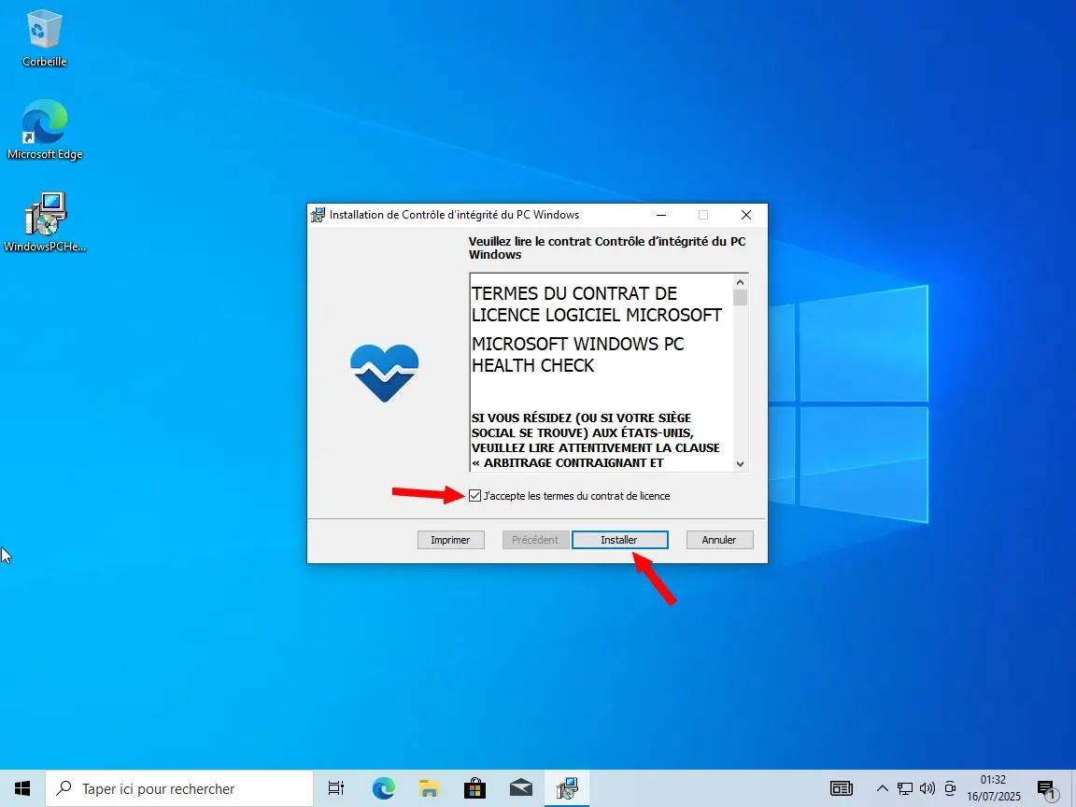Launch Microsoft Edge from the taskbar
Viewport: 1076px width, 807px height.
384,788
